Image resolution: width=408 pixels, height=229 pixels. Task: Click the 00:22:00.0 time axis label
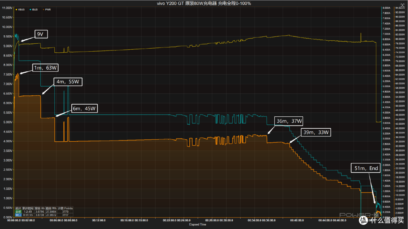coord(170,220)
